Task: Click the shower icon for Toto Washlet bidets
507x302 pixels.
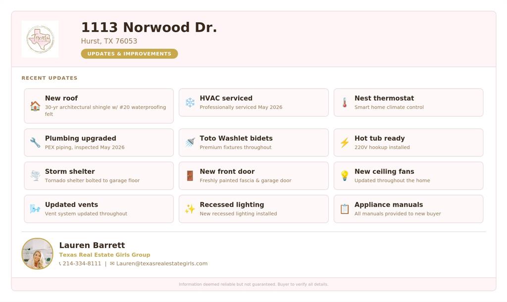Action: click(x=190, y=143)
